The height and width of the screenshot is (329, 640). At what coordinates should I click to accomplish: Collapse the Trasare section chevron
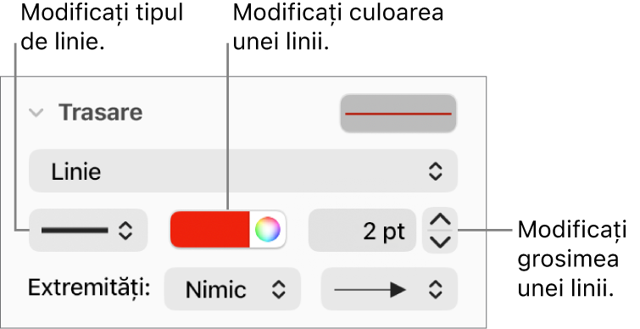click(36, 113)
